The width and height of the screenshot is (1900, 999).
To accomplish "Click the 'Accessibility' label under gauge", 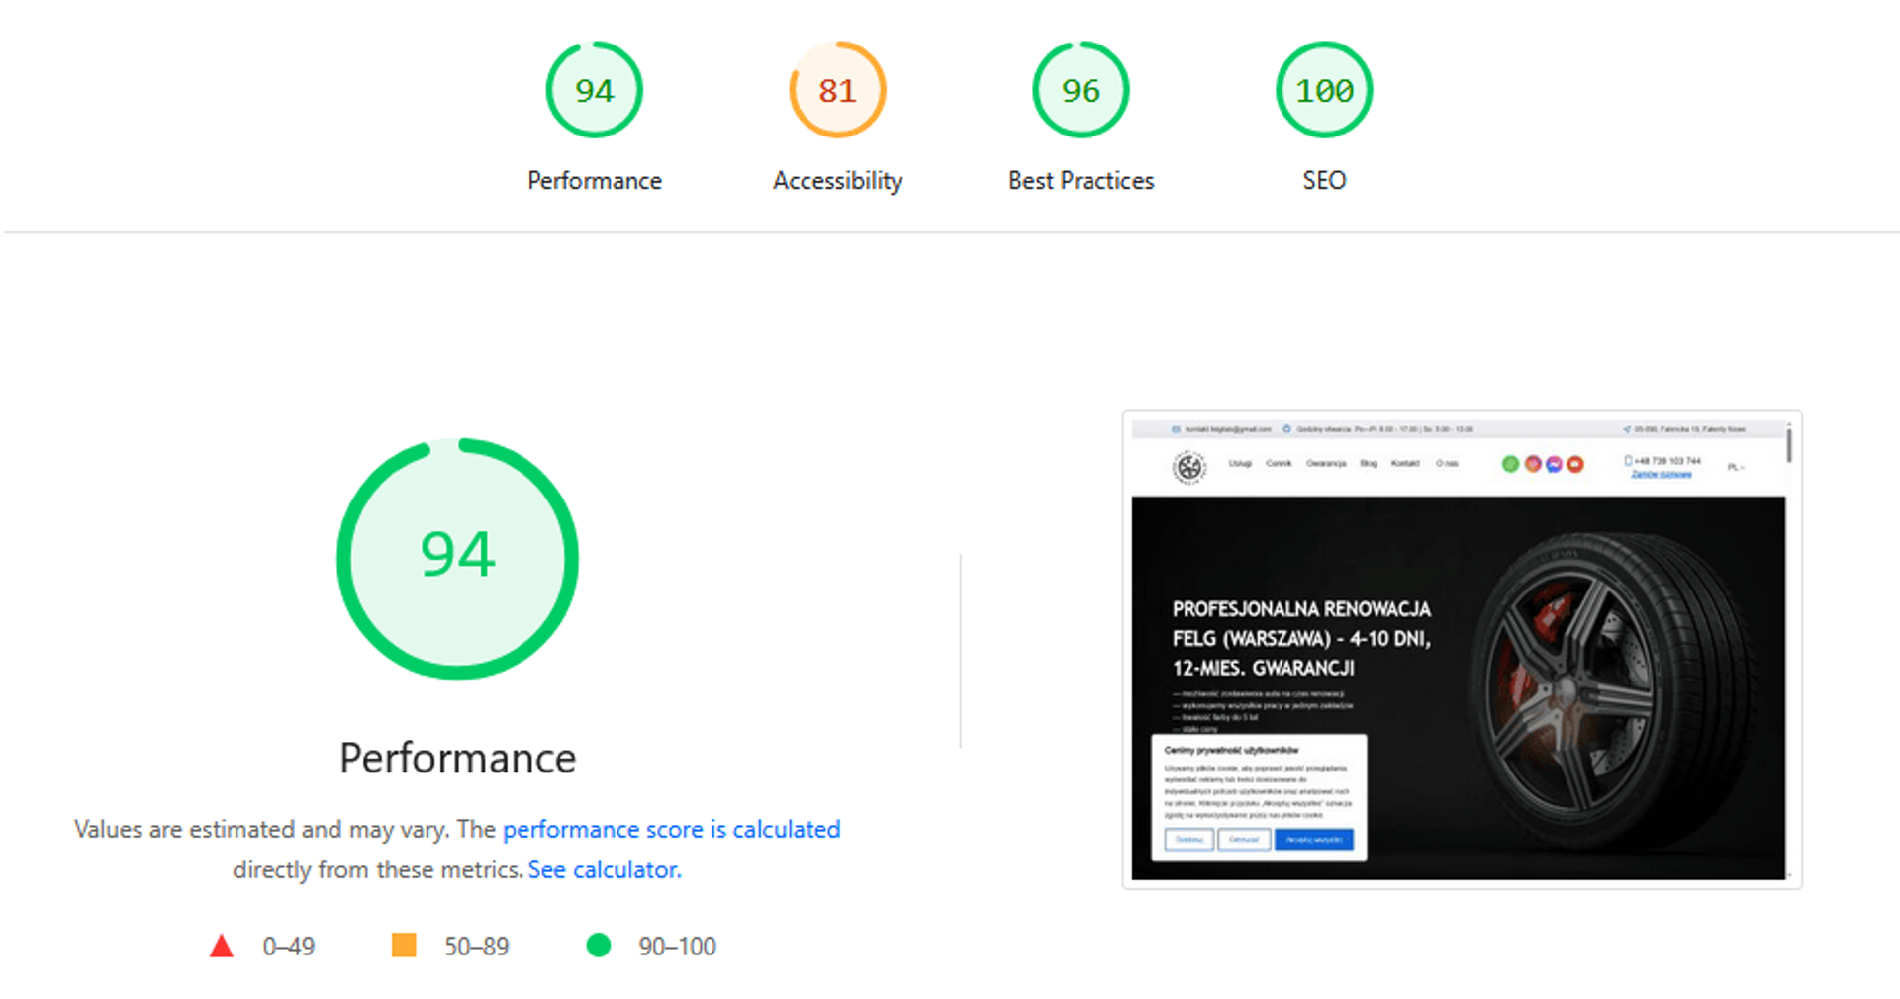I will click(x=837, y=181).
